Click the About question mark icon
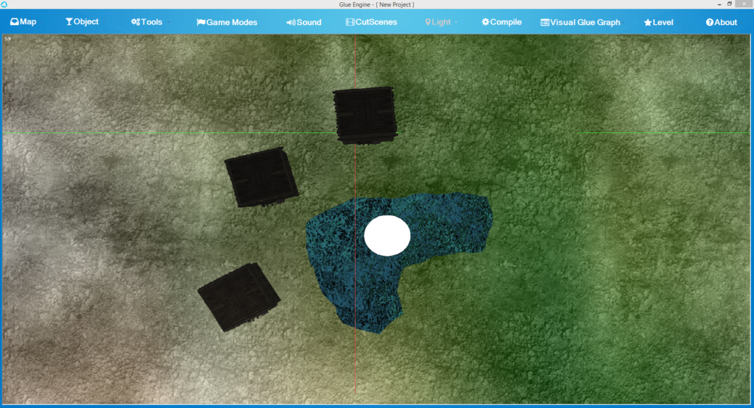The image size is (754, 408). [x=709, y=22]
